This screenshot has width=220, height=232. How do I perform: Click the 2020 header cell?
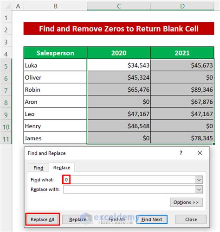119,53
